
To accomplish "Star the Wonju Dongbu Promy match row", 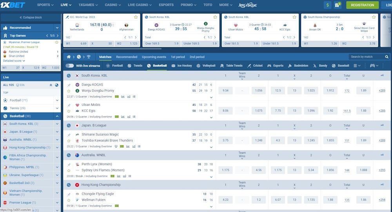I will tap(69, 91).
